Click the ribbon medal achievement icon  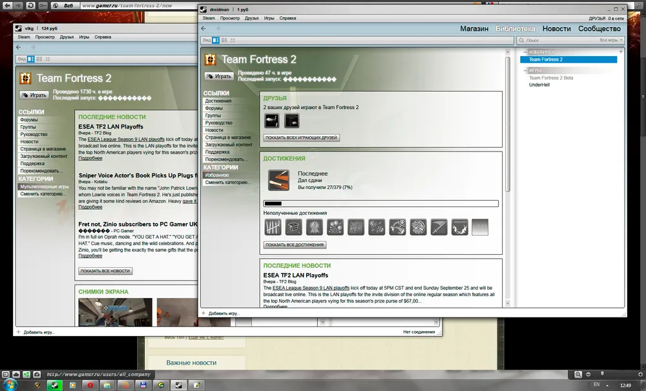(x=314, y=227)
